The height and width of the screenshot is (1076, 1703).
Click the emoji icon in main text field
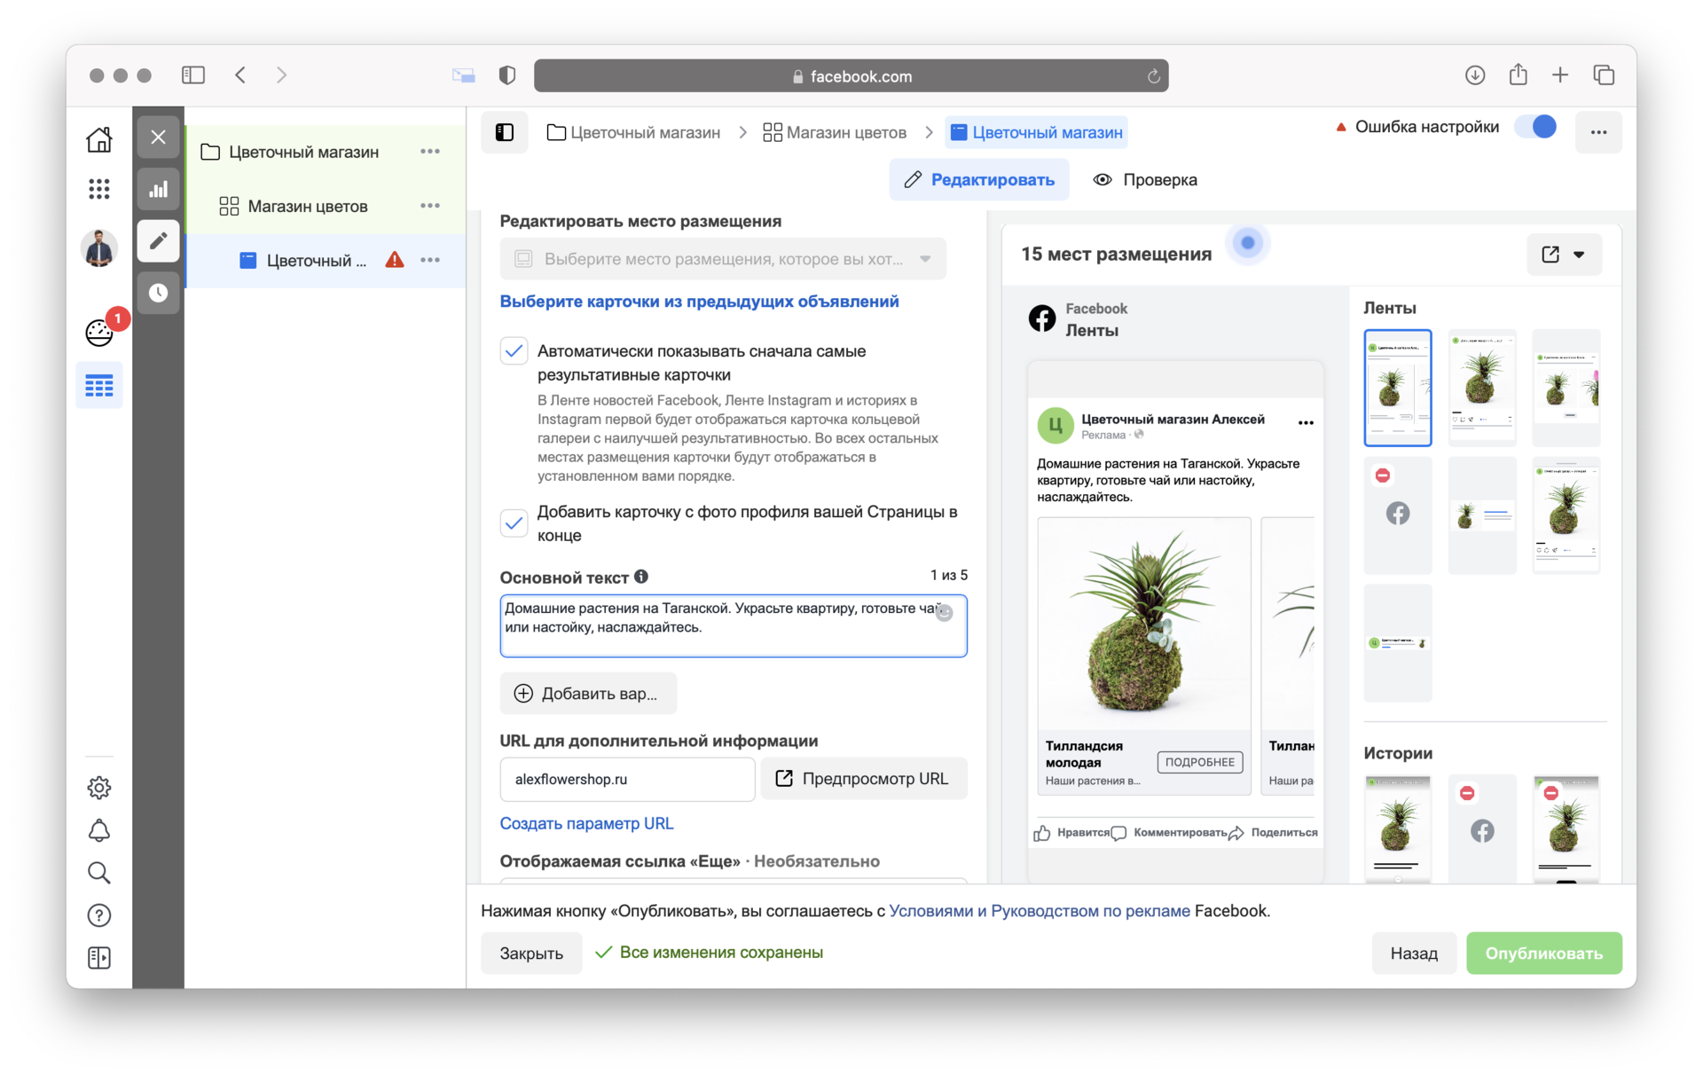(x=945, y=612)
